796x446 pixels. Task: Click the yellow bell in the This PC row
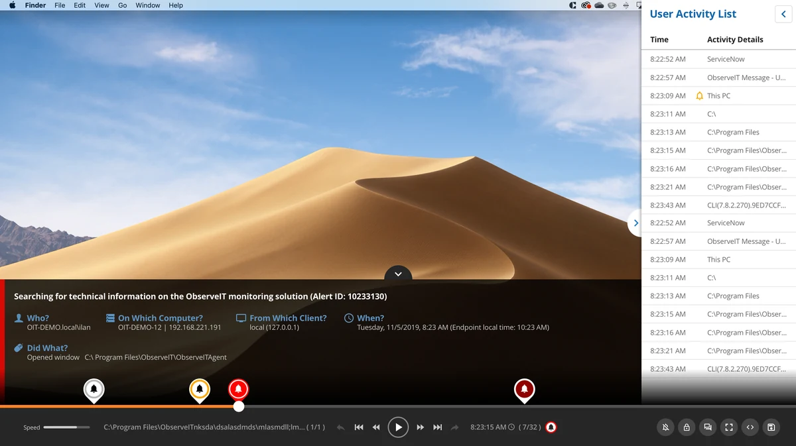[699, 96]
